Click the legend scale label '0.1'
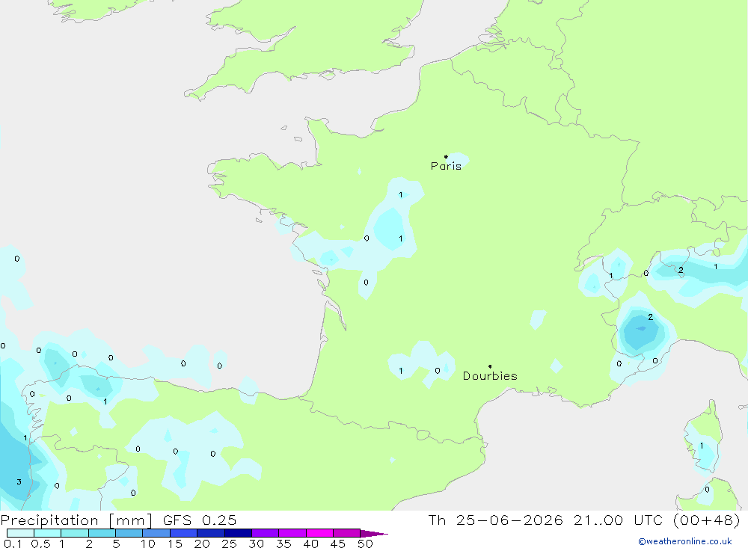748x548 pixels. coord(13,544)
